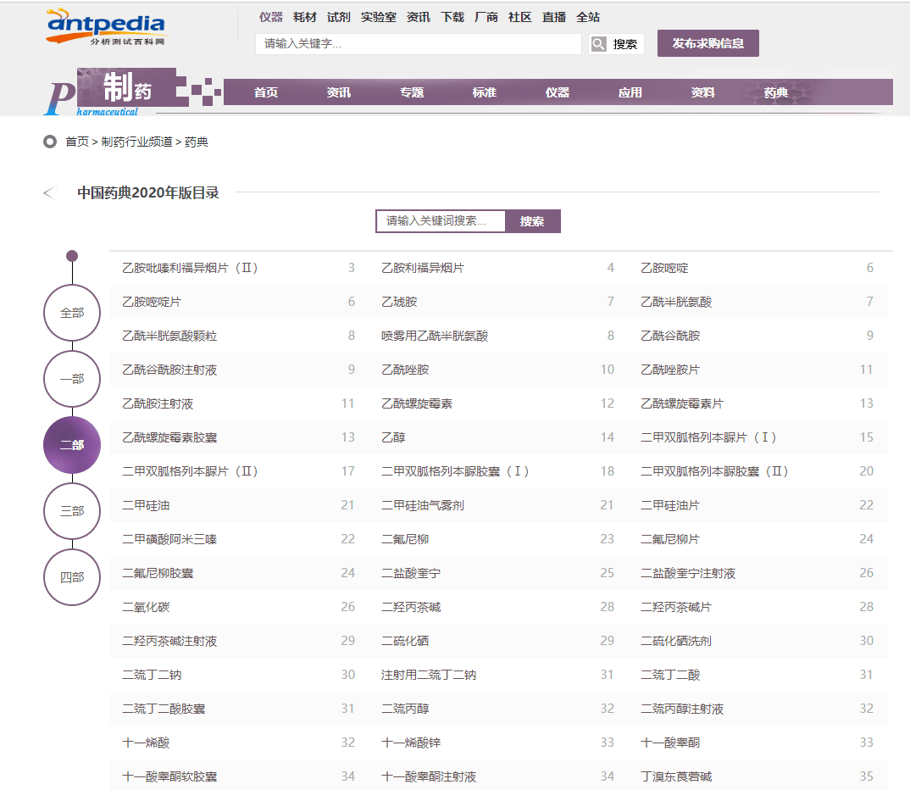Click the antpedia logo
Image resolution: width=910 pixels, height=790 pixels.
click(x=106, y=27)
